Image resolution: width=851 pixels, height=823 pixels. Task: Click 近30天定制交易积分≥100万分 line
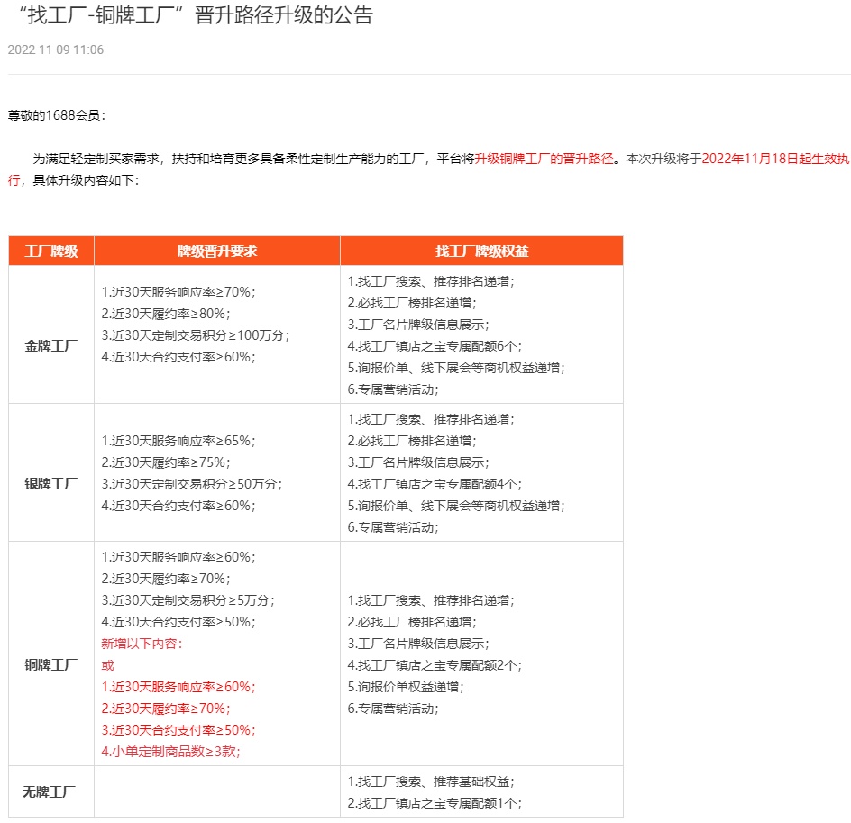(x=196, y=335)
